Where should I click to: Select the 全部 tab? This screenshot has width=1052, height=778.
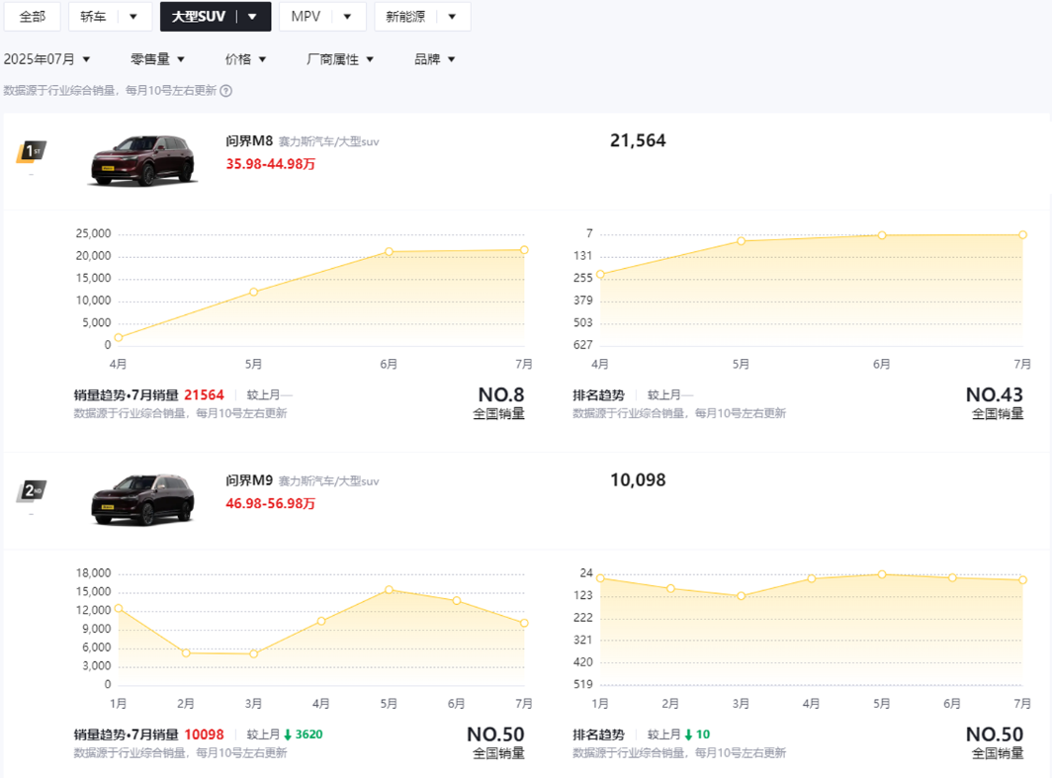click(x=33, y=17)
